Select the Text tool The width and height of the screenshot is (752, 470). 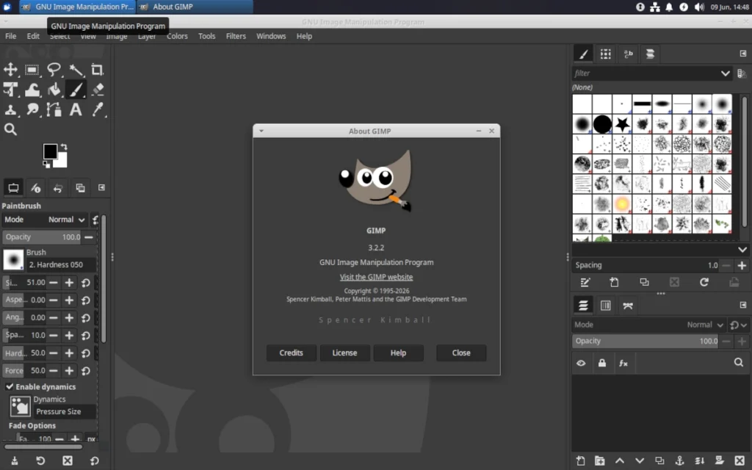[x=76, y=110]
